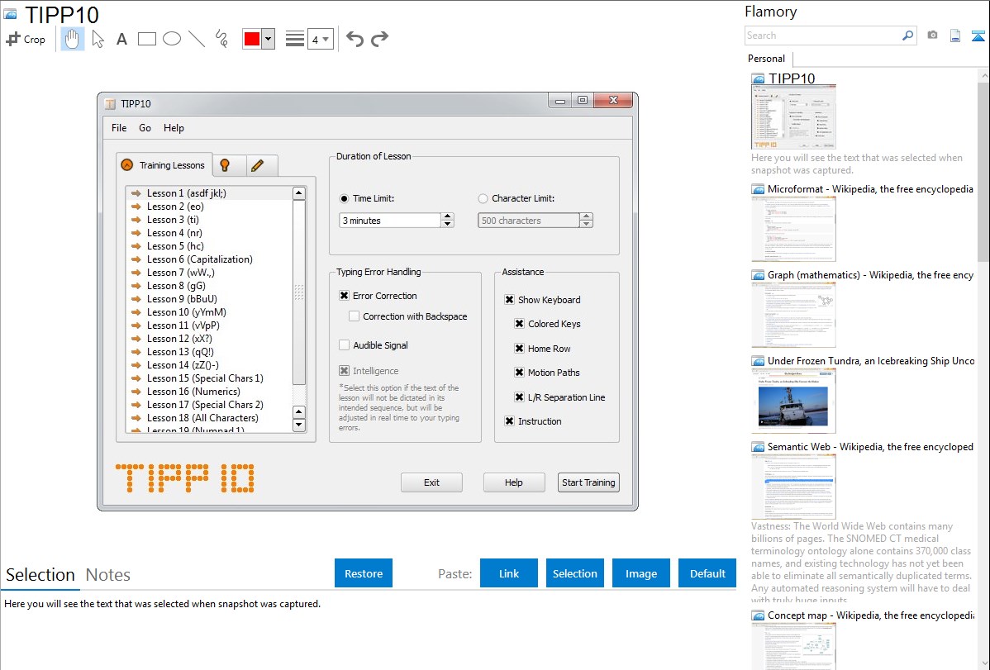Click the camera capture icon
990x670 pixels.
(x=932, y=36)
